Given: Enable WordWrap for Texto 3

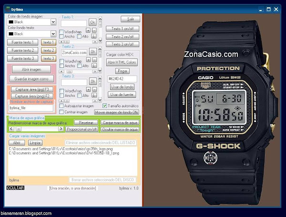Looking at the screenshot, I should click(x=61, y=91).
